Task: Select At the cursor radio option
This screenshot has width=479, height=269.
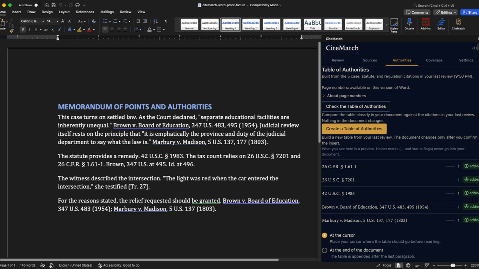Action: pyautogui.click(x=325, y=235)
